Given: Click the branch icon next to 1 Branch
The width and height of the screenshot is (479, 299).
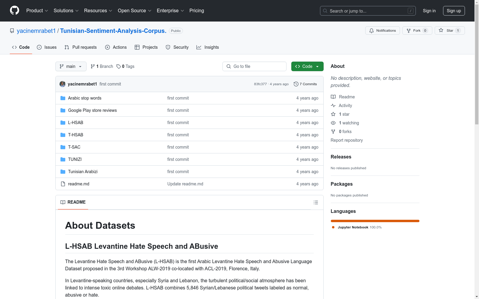Looking at the screenshot, I should [93, 66].
